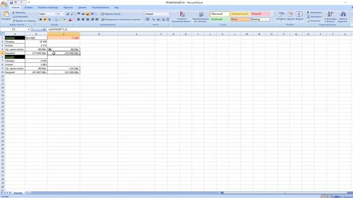The width and height of the screenshot is (353, 198).
Task: Align cell text to the left
Action: 78,20
